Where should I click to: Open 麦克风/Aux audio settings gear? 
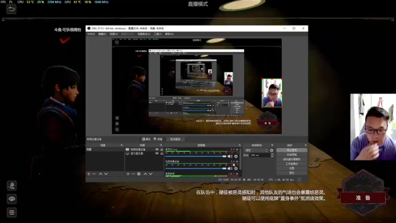coord(236,156)
